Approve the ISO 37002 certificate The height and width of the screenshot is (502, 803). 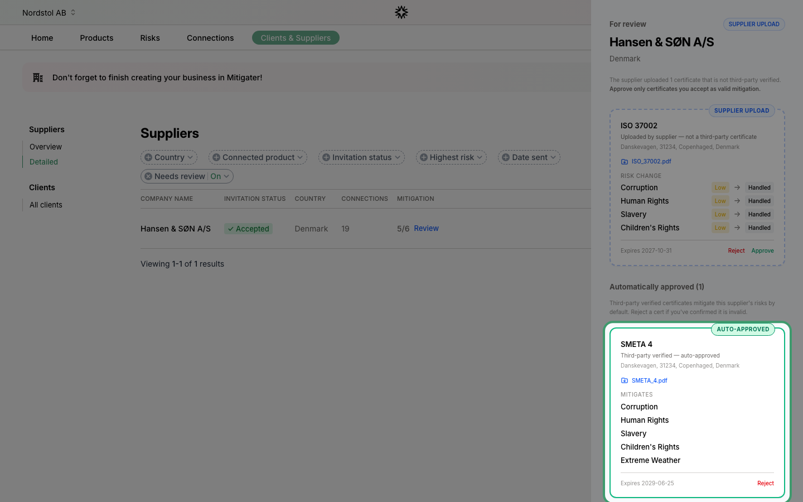pos(762,250)
